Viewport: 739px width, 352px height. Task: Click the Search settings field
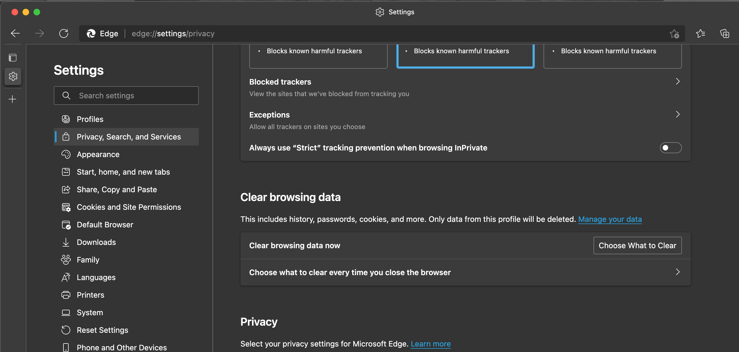[x=126, y=96]
